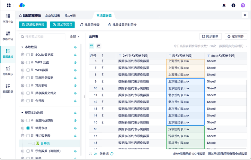251x160 pixels.
Task: Expand the 共享数据文件夹 node
Action: point(23,93)
